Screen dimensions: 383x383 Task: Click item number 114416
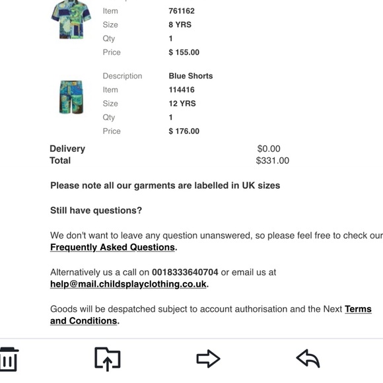(x=182, y=90)
